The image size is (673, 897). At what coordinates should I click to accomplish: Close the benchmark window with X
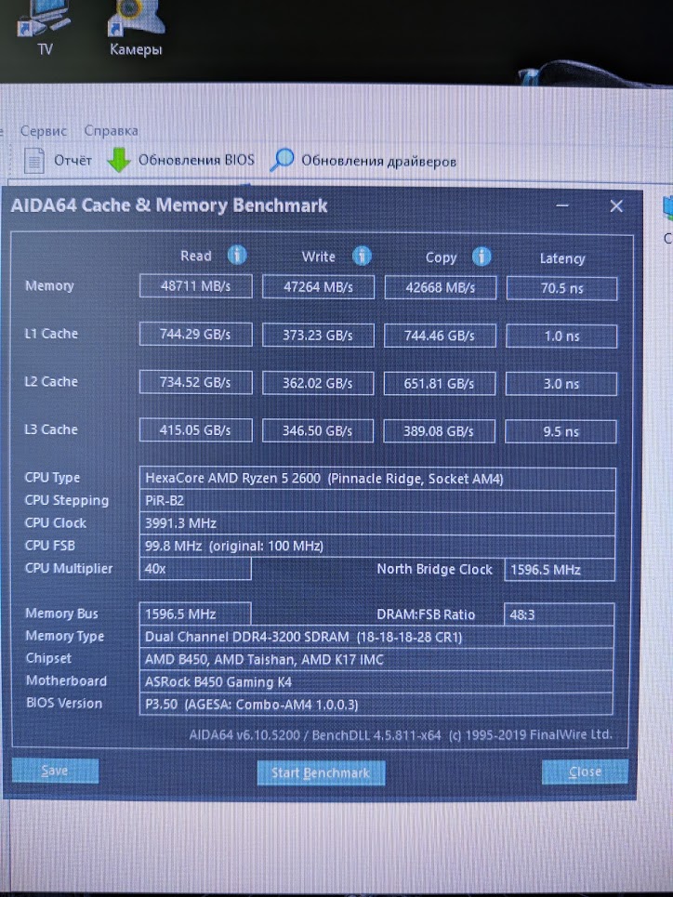[x=616, y=206]
